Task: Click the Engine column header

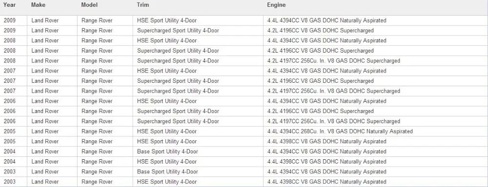Action: tap(276, 5)
